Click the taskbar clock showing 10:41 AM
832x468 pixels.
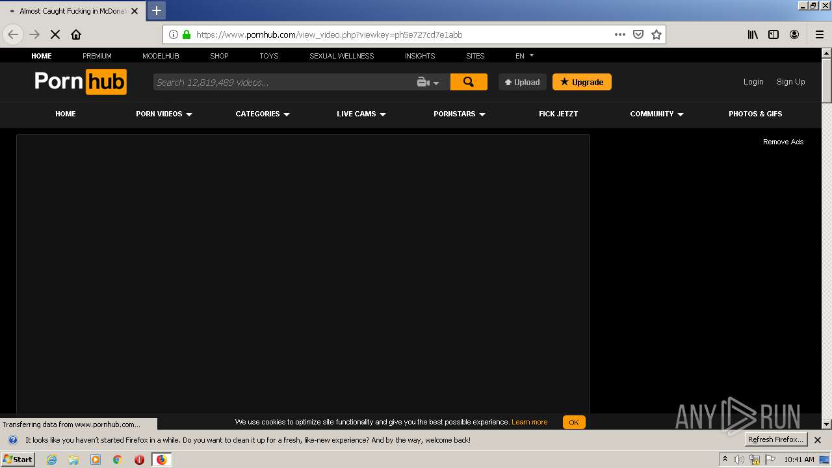coord(799,460)
